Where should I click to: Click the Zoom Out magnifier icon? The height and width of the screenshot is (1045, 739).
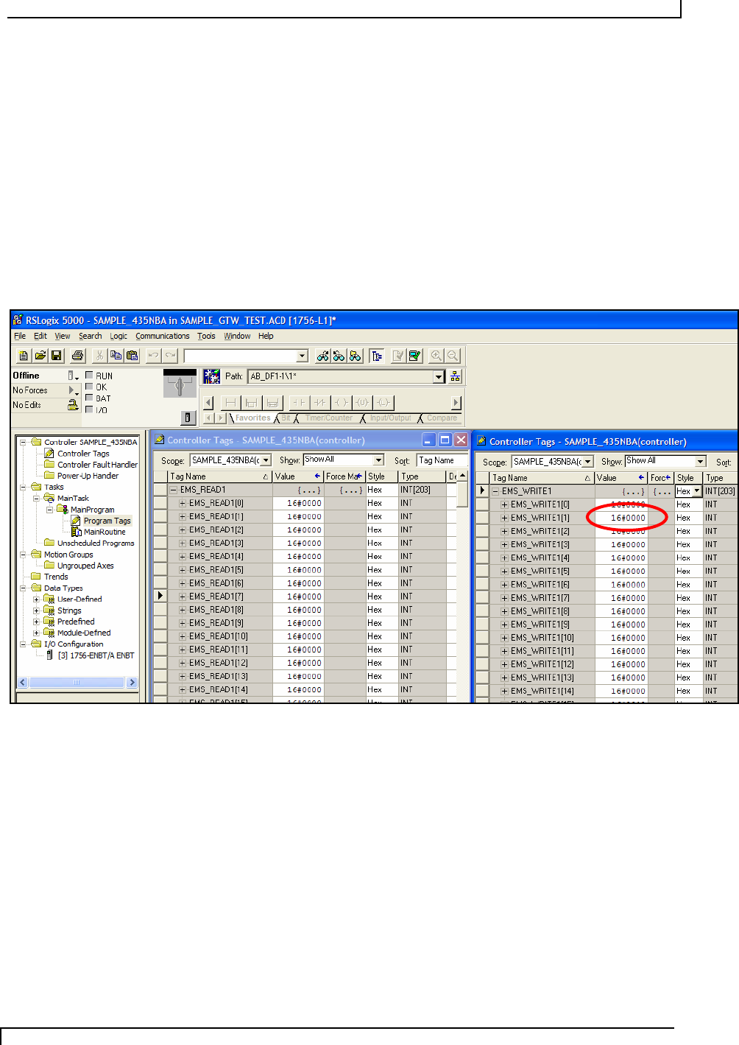point(453,356)
